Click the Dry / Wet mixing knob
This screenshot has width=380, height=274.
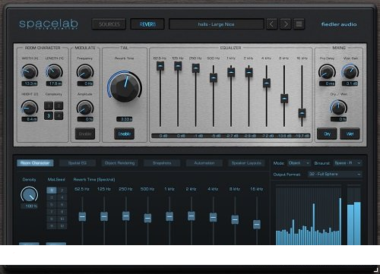click(339, 107)
